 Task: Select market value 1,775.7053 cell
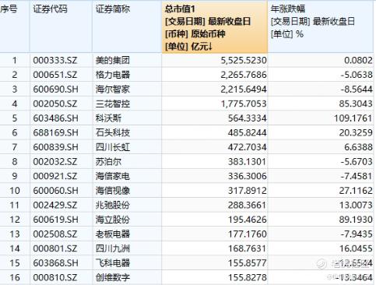[x=215, y=104]
